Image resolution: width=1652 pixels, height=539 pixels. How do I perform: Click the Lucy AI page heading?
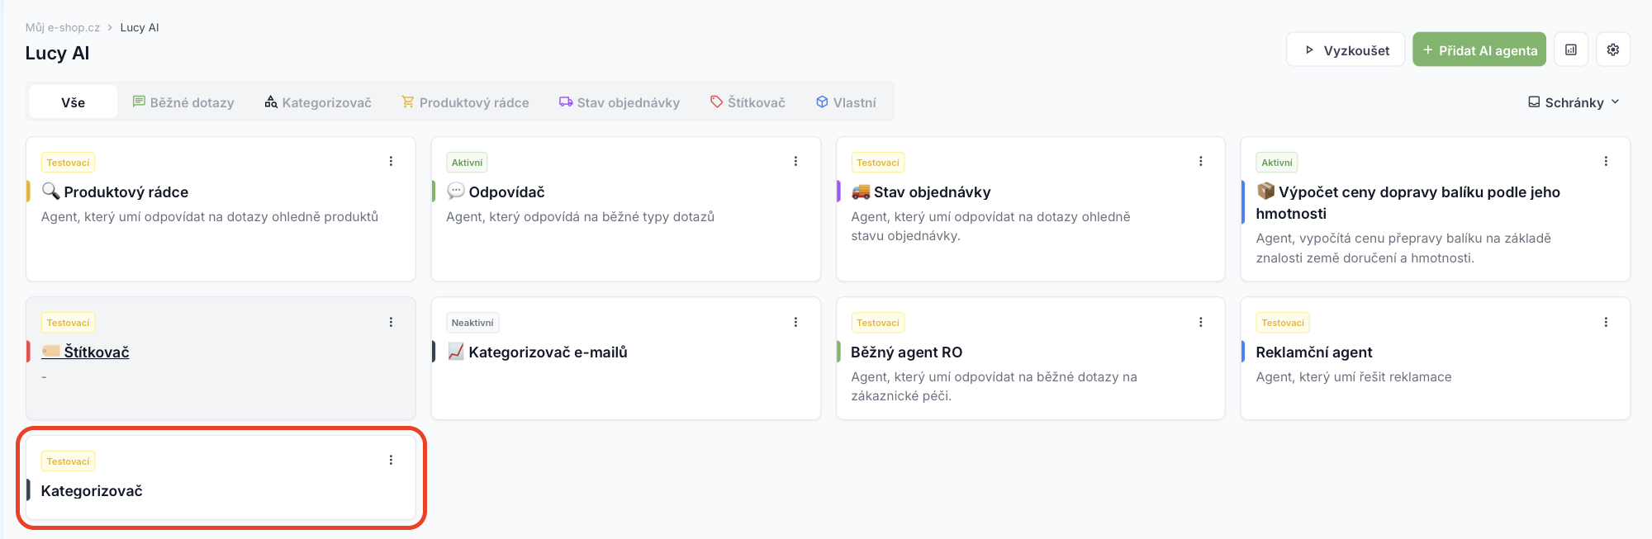[x=57, y=53]
